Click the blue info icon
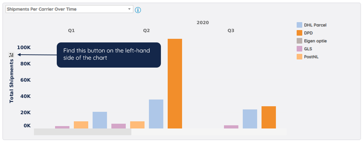 [138, 10]
